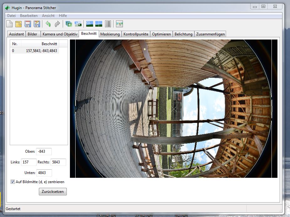The width and height of the screenshot is (290, 217).
Task: Undo the last action
Action: pyautogui.click(x=48, y=24)
